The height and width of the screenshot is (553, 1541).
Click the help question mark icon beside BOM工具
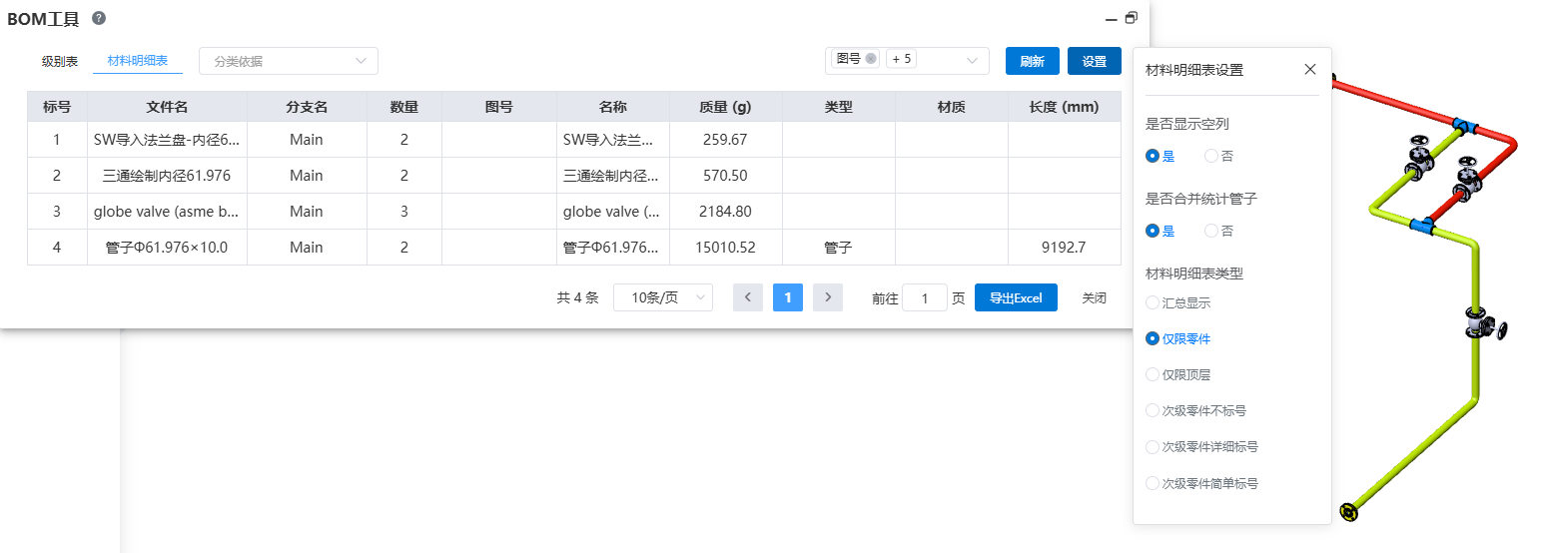99,18
